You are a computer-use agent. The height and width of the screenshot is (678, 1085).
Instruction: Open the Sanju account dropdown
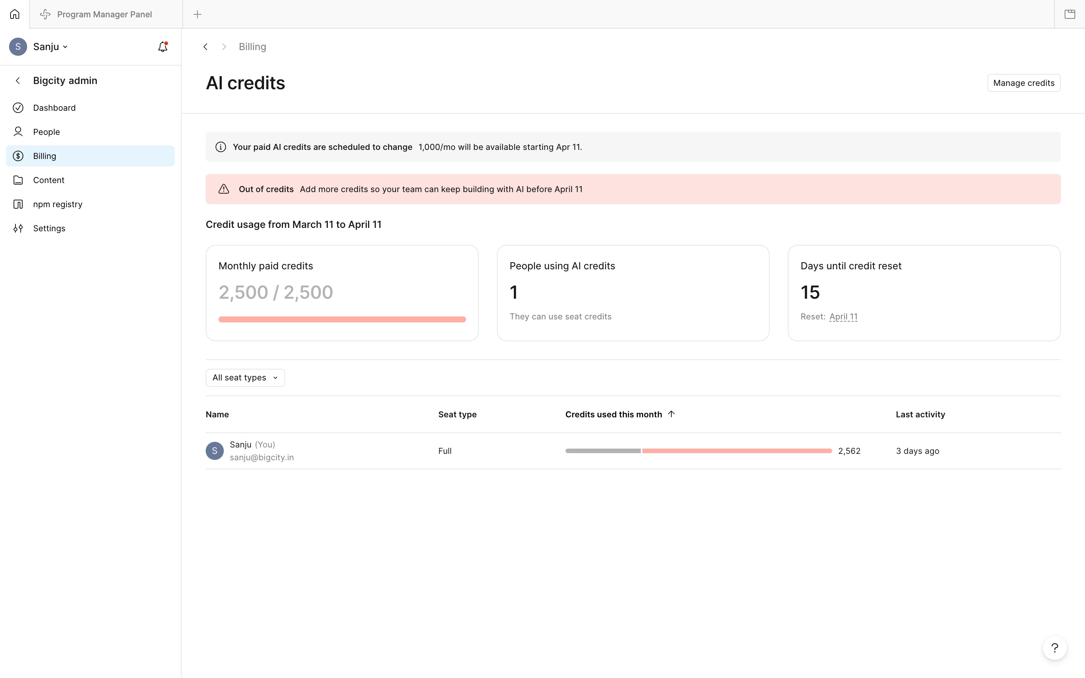tap(50, 47)
